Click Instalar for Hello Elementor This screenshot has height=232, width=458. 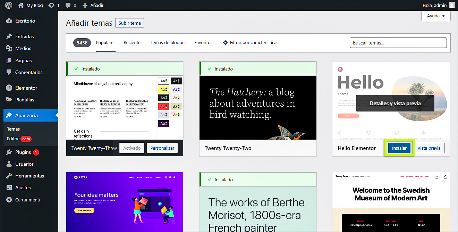pos(399,148)
